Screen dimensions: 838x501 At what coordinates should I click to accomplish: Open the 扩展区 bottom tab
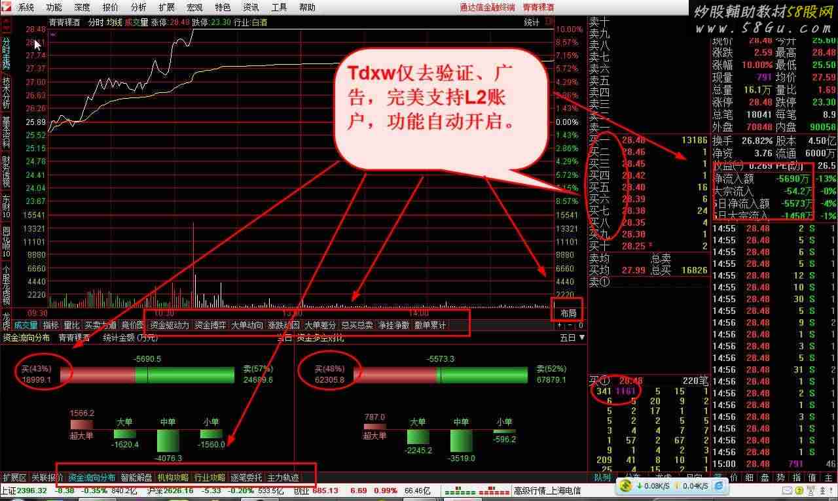click(x=14, y=477)
